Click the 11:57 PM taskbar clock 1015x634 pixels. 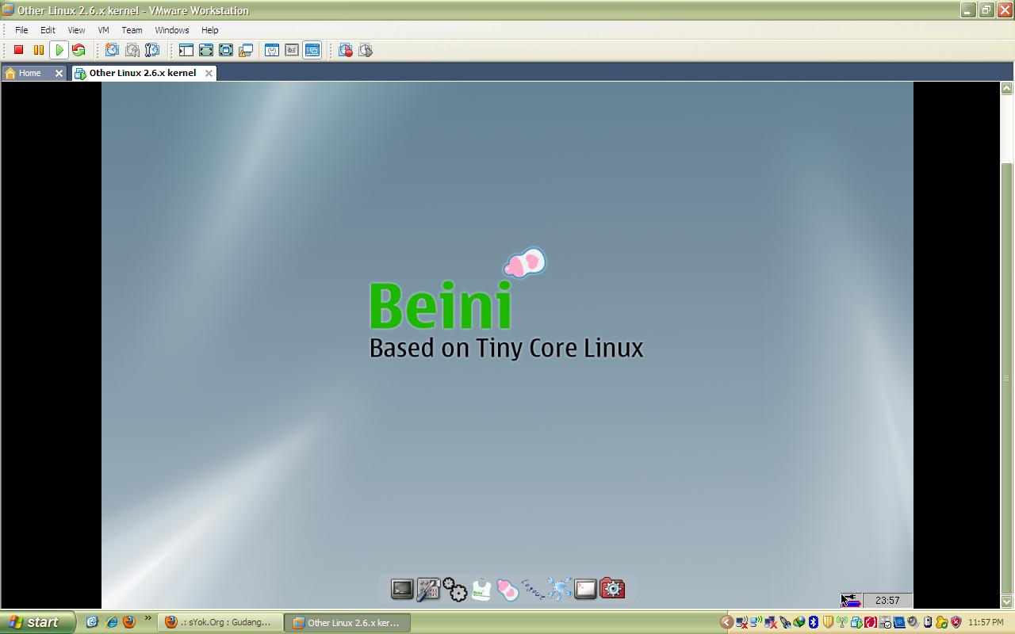[x=986, y=622]
